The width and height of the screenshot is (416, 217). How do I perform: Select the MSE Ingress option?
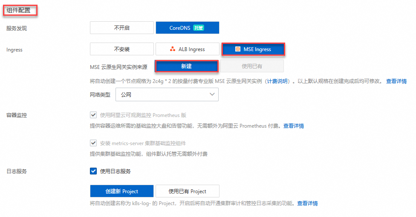(253, 49)
